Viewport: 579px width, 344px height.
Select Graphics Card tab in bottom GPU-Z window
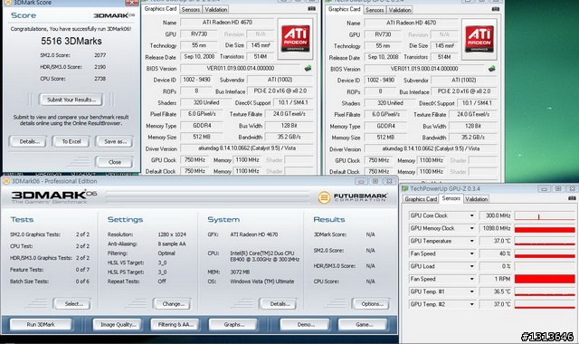(421, 199)
